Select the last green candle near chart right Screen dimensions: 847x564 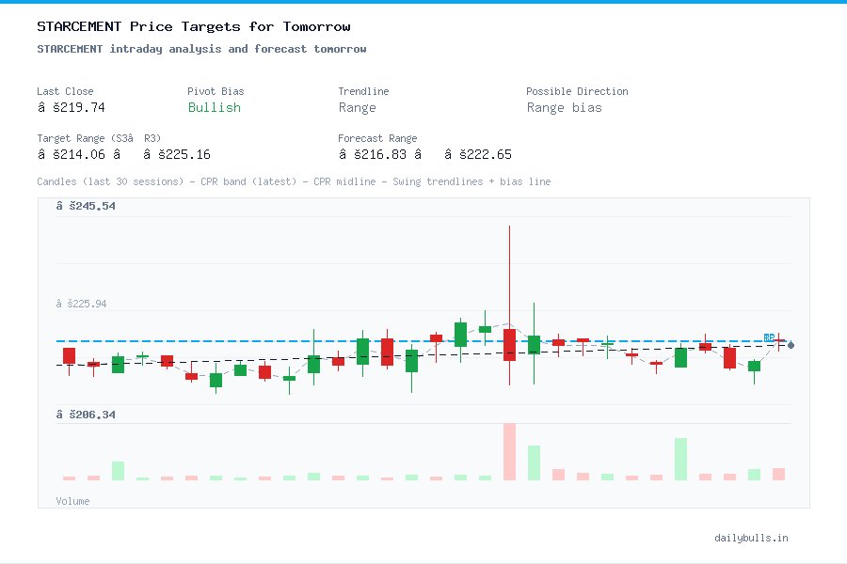tap(755, 367)
